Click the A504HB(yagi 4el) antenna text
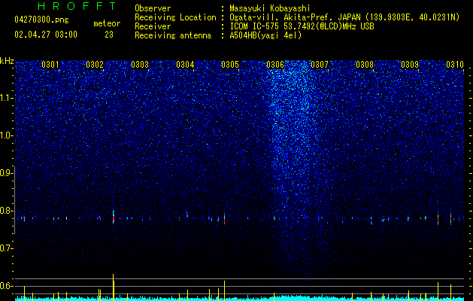The image size is (473, 301). click(x=265, y=35)
